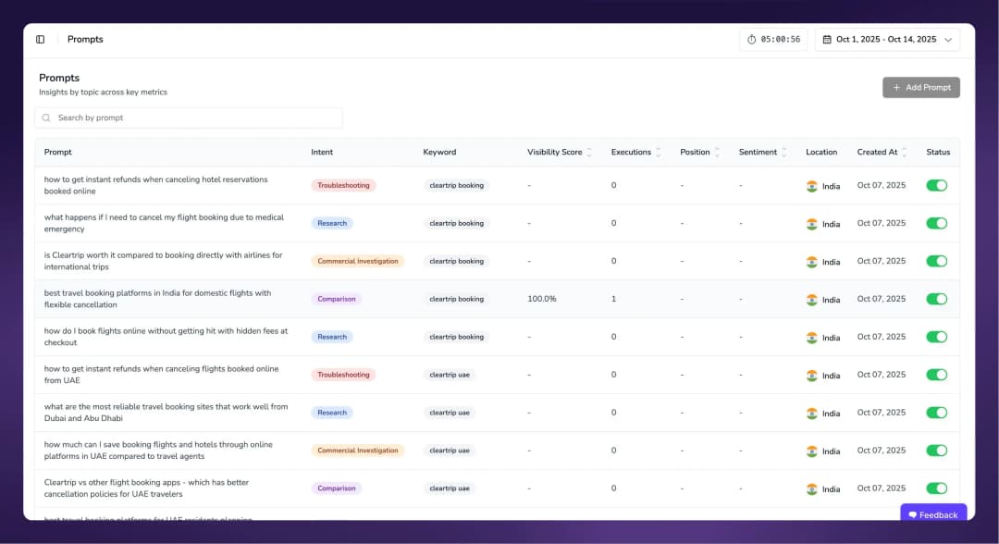Image resolution: width=999 pixels, height=544 pixels.
Task: Click the search magnifier icon
Action: (46, 118)
